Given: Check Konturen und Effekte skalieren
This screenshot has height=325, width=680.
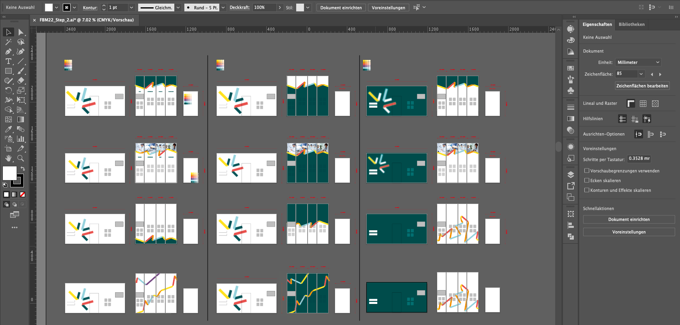Looking at the screenshot, I should (x=586, y=190).
